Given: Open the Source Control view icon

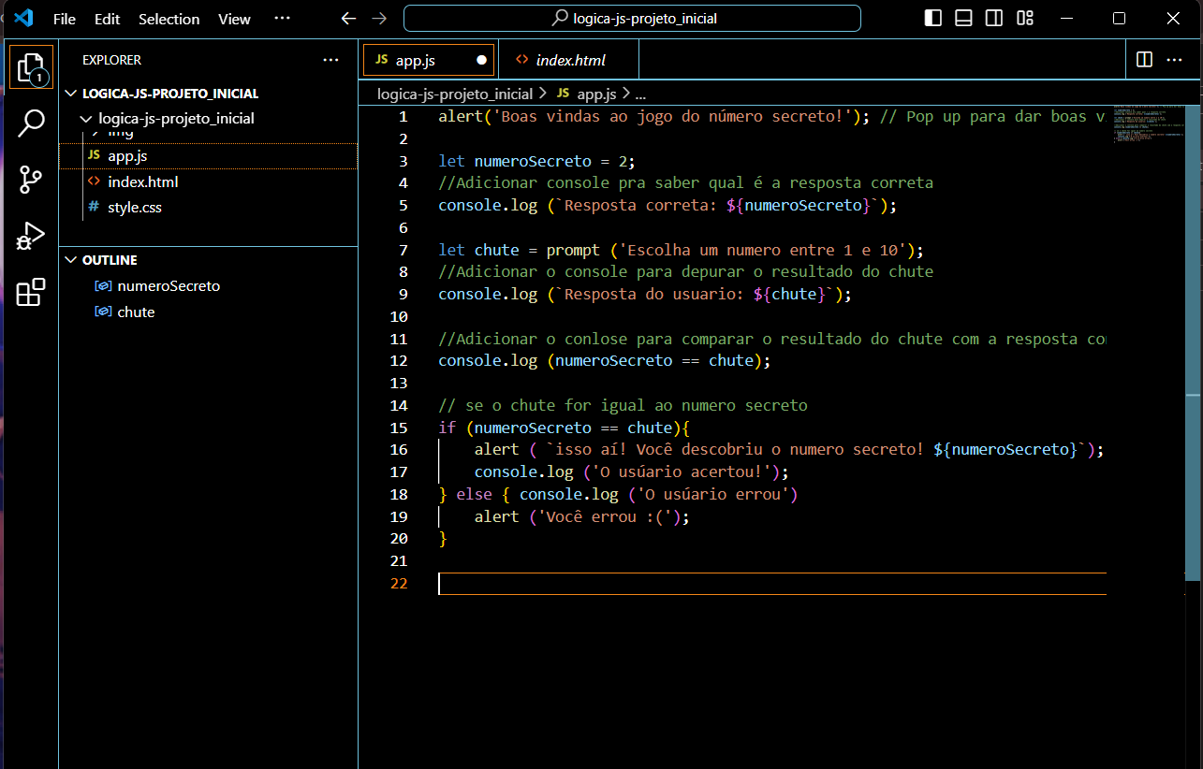Looking at the screenshot, I should coord(31,179).
